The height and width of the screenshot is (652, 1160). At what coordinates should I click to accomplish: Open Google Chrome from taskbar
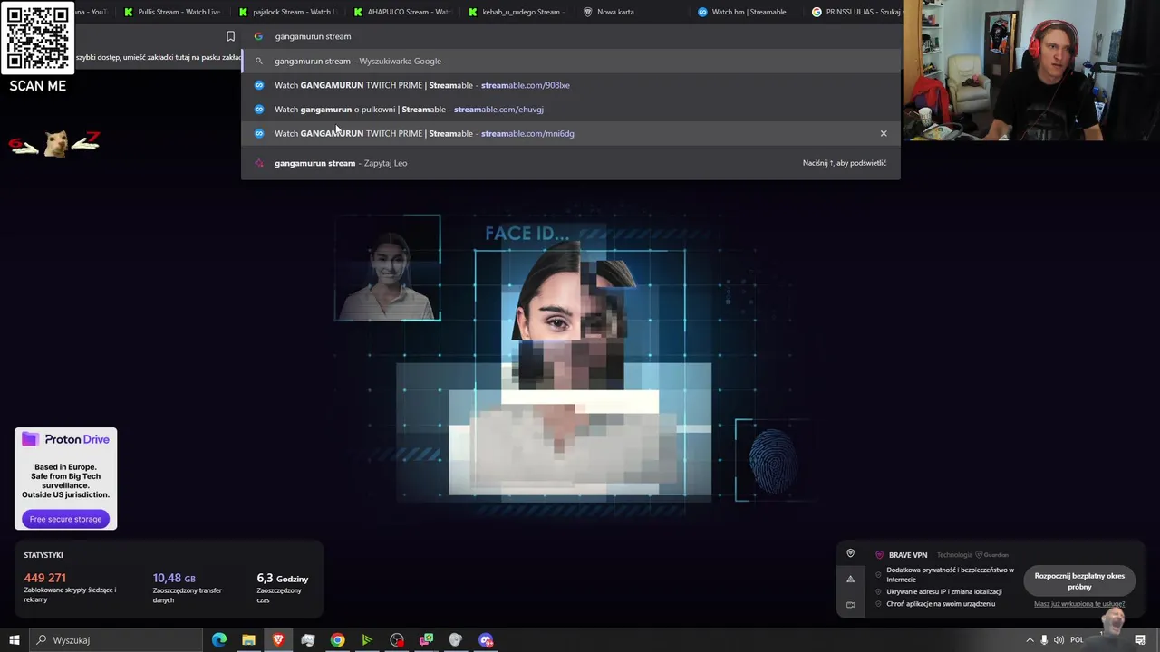pos(337,640)
